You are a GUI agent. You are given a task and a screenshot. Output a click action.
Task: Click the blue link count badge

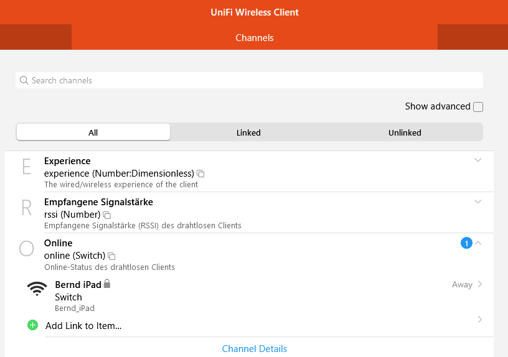click(x=466, y=243)
